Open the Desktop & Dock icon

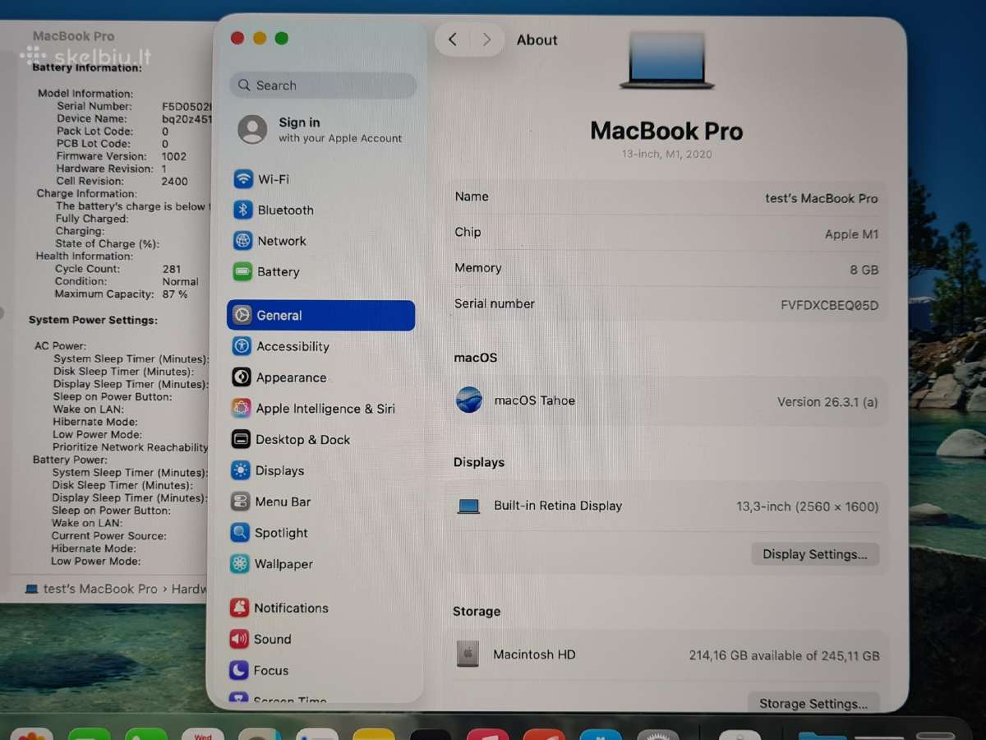(x=241, y=440)
